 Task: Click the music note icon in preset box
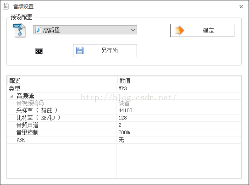coord(38,30)
